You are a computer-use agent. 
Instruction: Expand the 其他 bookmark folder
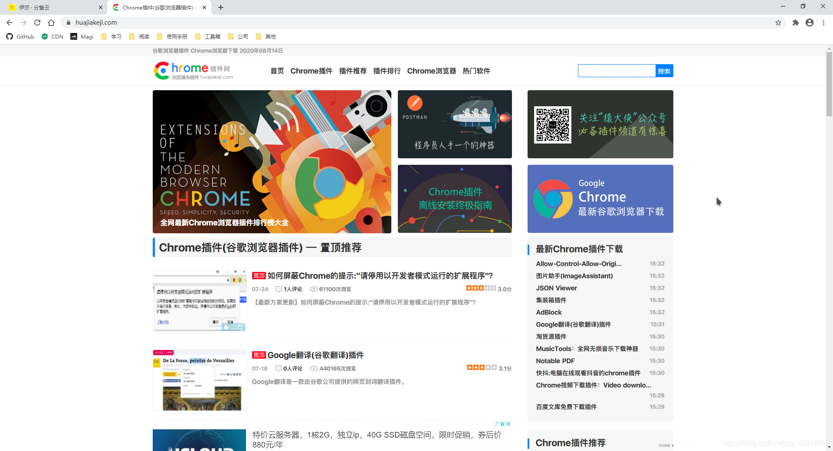(266, 36)
